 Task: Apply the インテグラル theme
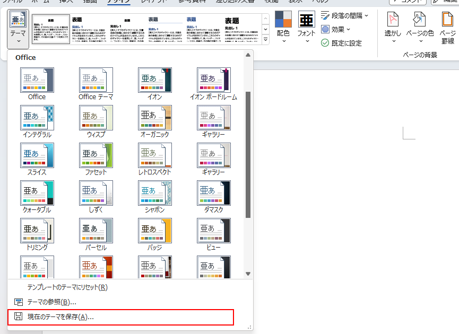tap(37, 118)
